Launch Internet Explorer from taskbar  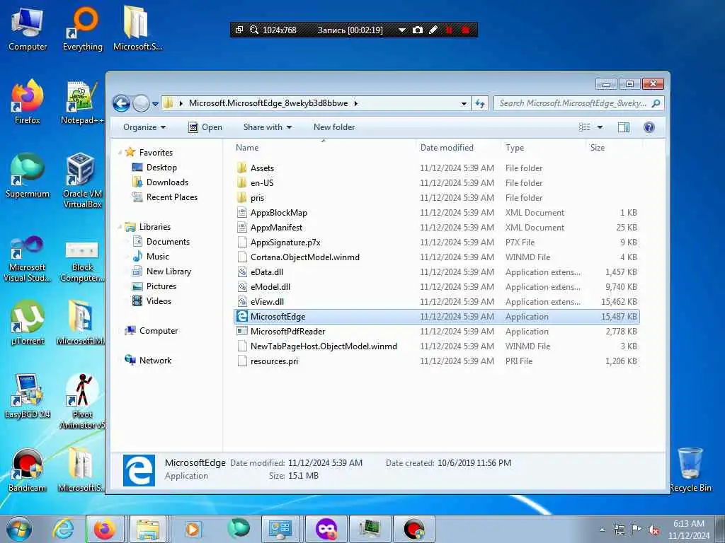63,529
